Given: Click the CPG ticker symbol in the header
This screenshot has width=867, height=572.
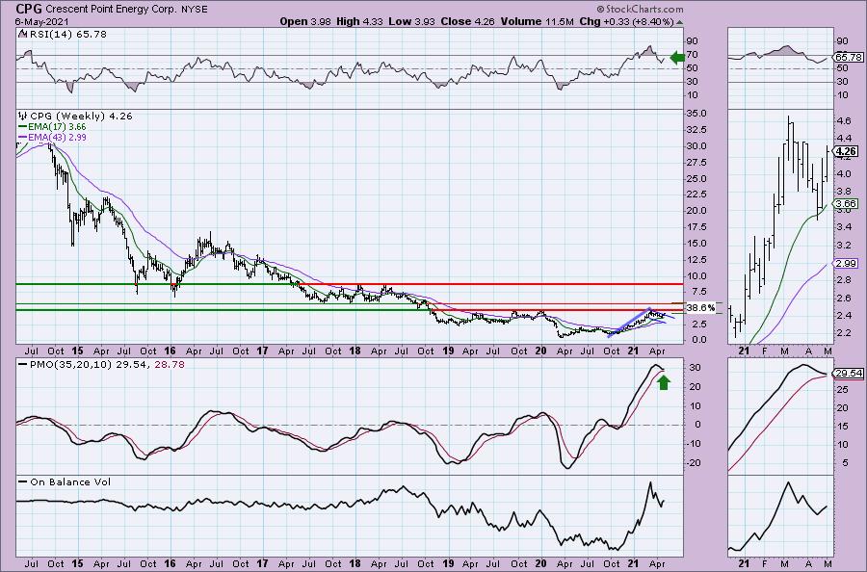Looking at the screenshot, I should (29, 9).
